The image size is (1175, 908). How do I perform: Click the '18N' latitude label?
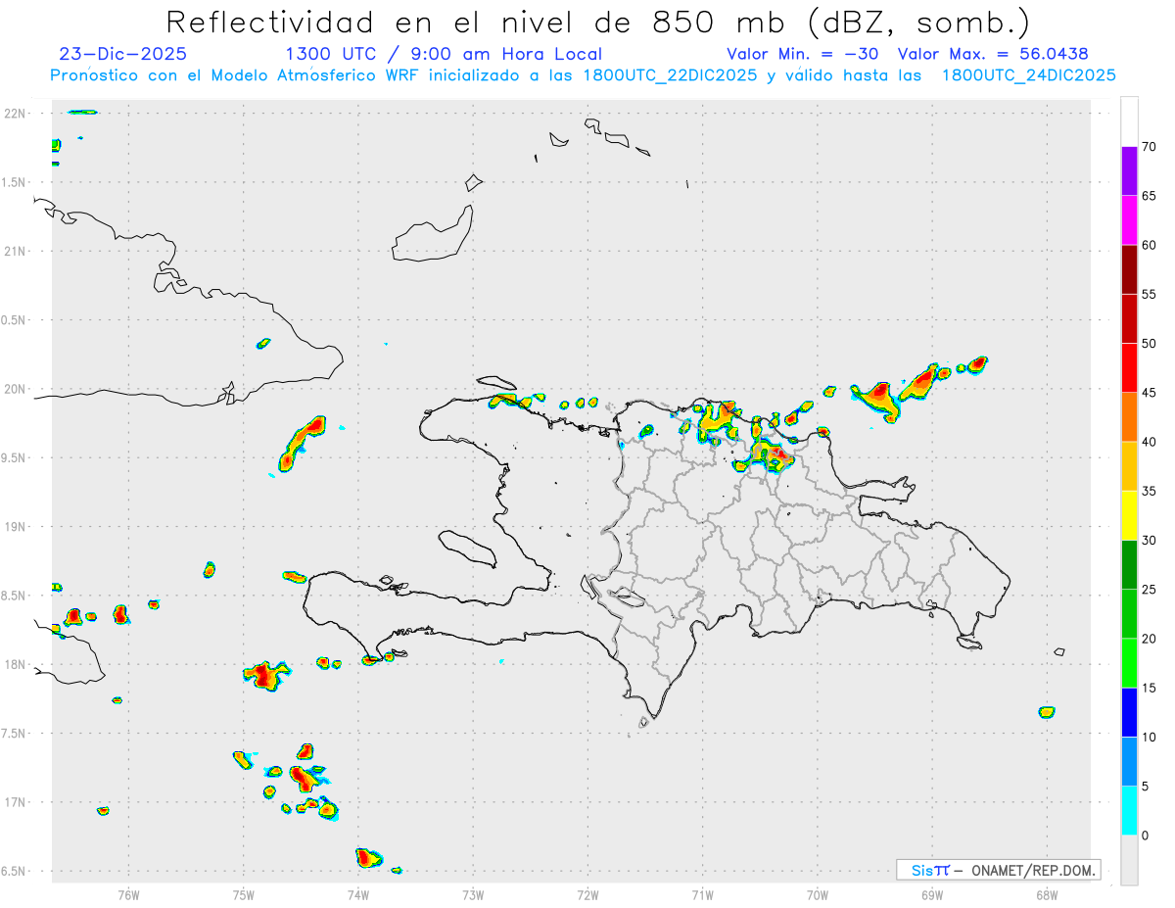click(x=14, y=664)
